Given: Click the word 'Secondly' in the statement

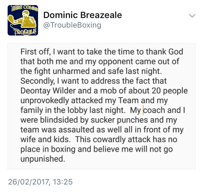Looking at the screenshot, I should pos(37,81).
